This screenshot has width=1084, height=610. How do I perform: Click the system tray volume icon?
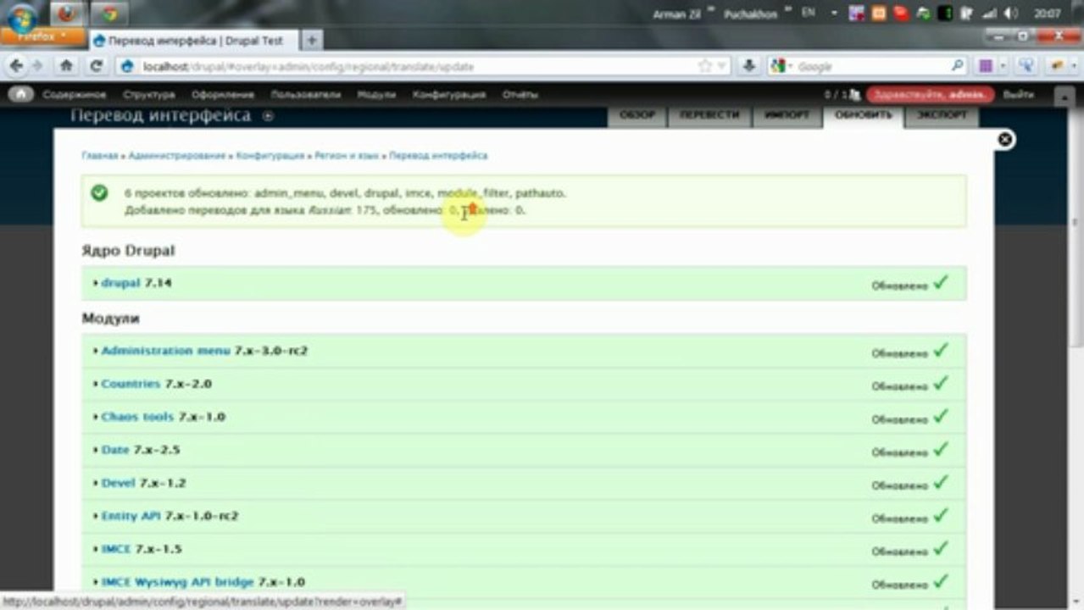[1012, 14]
